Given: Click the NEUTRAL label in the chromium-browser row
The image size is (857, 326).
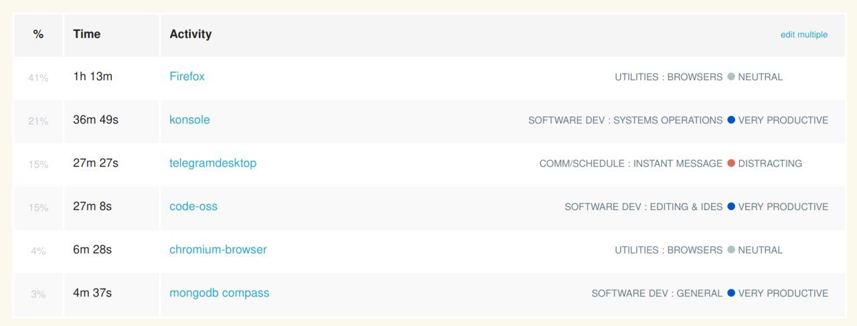Looking at the screenshot, I should pyautogui.click(x=761, y=250).
